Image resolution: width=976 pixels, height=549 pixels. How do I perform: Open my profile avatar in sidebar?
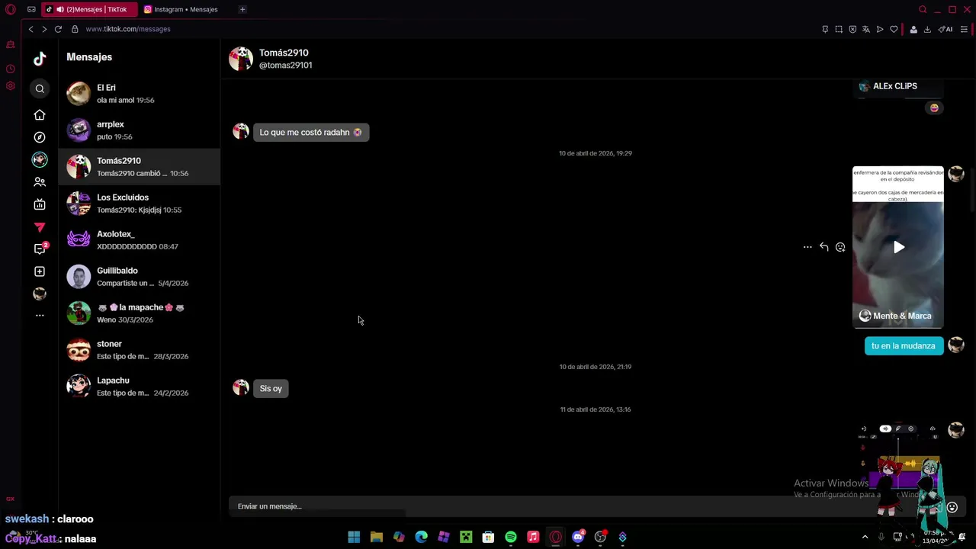point(40,294)
